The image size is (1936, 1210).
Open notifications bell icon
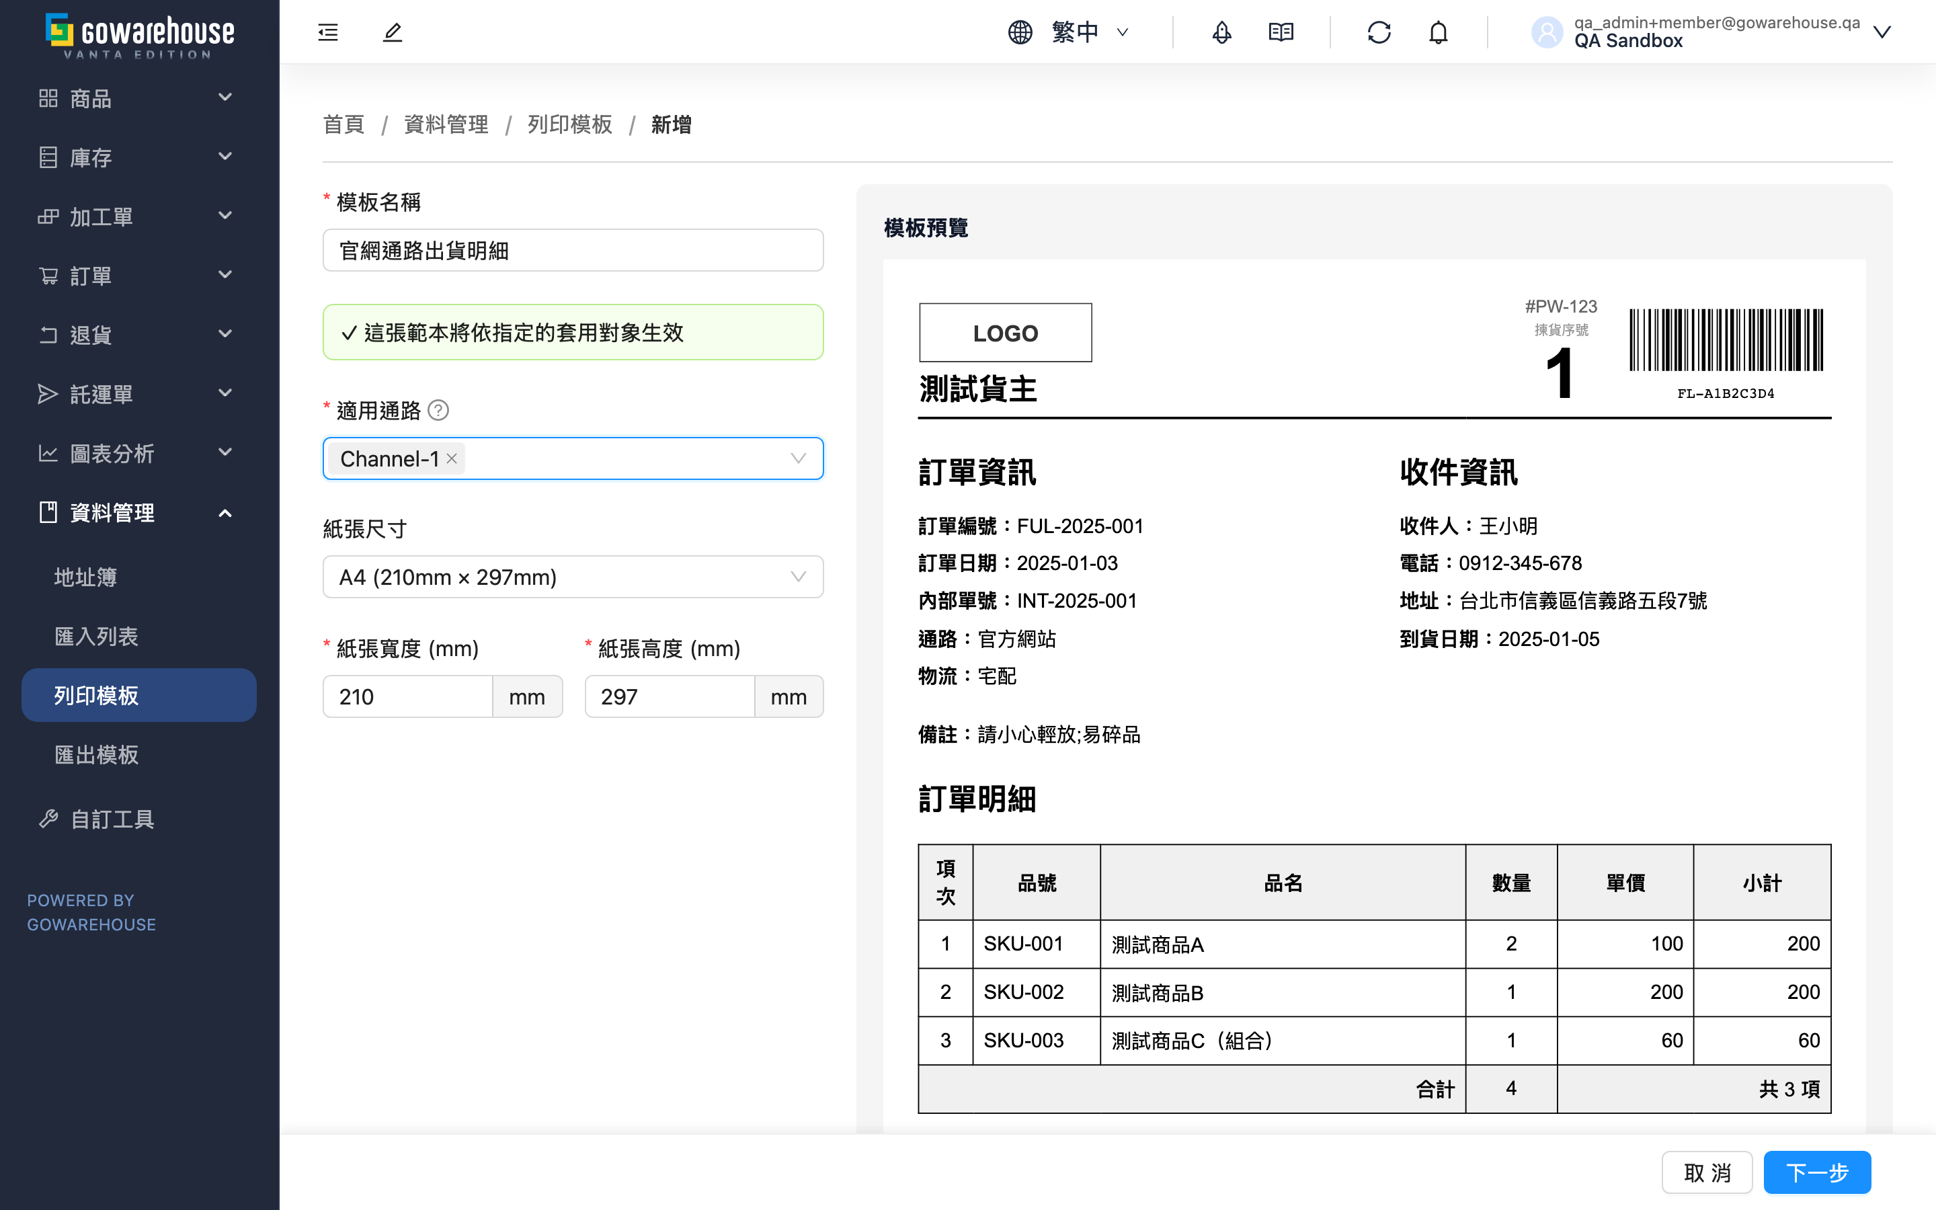click(x=1439, y=32)
